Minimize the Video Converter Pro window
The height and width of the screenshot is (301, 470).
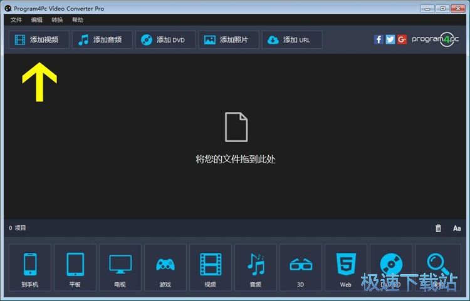click(427, 9)
